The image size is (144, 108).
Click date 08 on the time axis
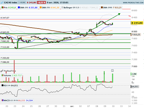pos(97,106)
